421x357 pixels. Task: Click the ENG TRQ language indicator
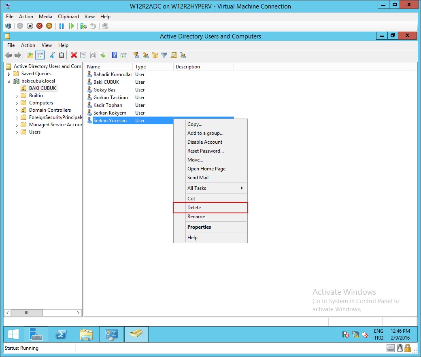point(378,334)
